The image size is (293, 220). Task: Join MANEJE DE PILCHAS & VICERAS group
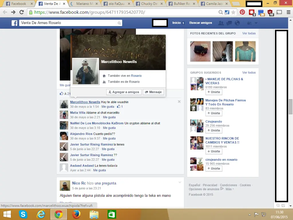coord(214,92)
